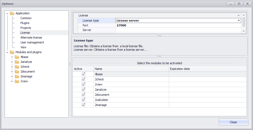Select the Server property label

pyautogui.click(x=97, y=30)
